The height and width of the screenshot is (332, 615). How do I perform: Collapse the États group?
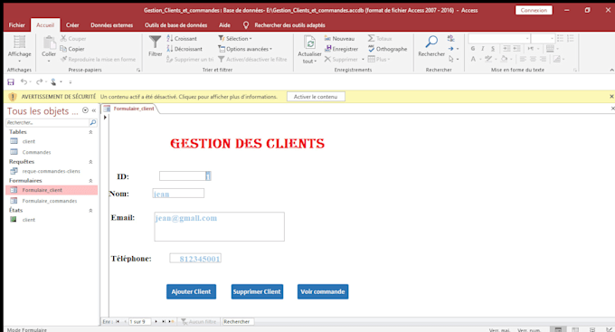90,211
